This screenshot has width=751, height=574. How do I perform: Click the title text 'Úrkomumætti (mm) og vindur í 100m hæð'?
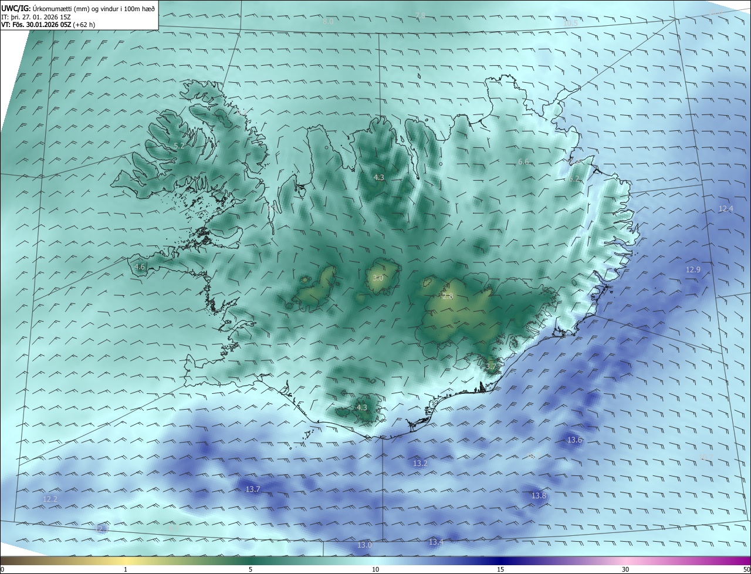pyautogui.click(x=94, y=8)
